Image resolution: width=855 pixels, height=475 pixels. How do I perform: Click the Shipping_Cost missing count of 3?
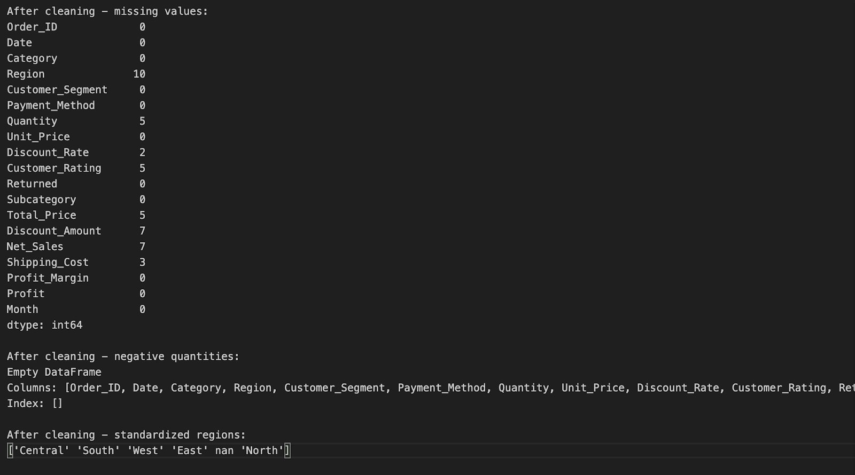[142, 263]
